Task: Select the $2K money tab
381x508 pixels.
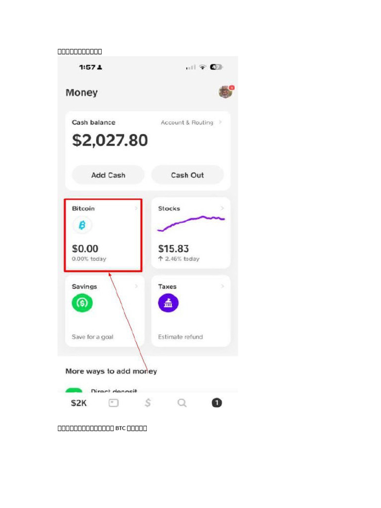Action: pyautogui.click(x=79, y=403)
